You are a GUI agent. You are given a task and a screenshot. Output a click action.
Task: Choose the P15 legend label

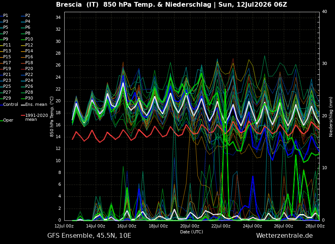pos(7,57)
